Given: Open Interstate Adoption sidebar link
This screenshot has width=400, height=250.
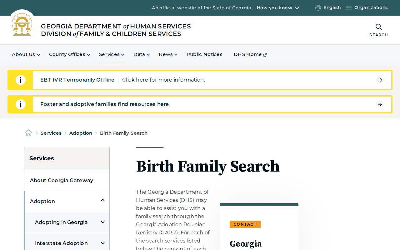Looking at the screenshot, I should (x=61, y=243).
